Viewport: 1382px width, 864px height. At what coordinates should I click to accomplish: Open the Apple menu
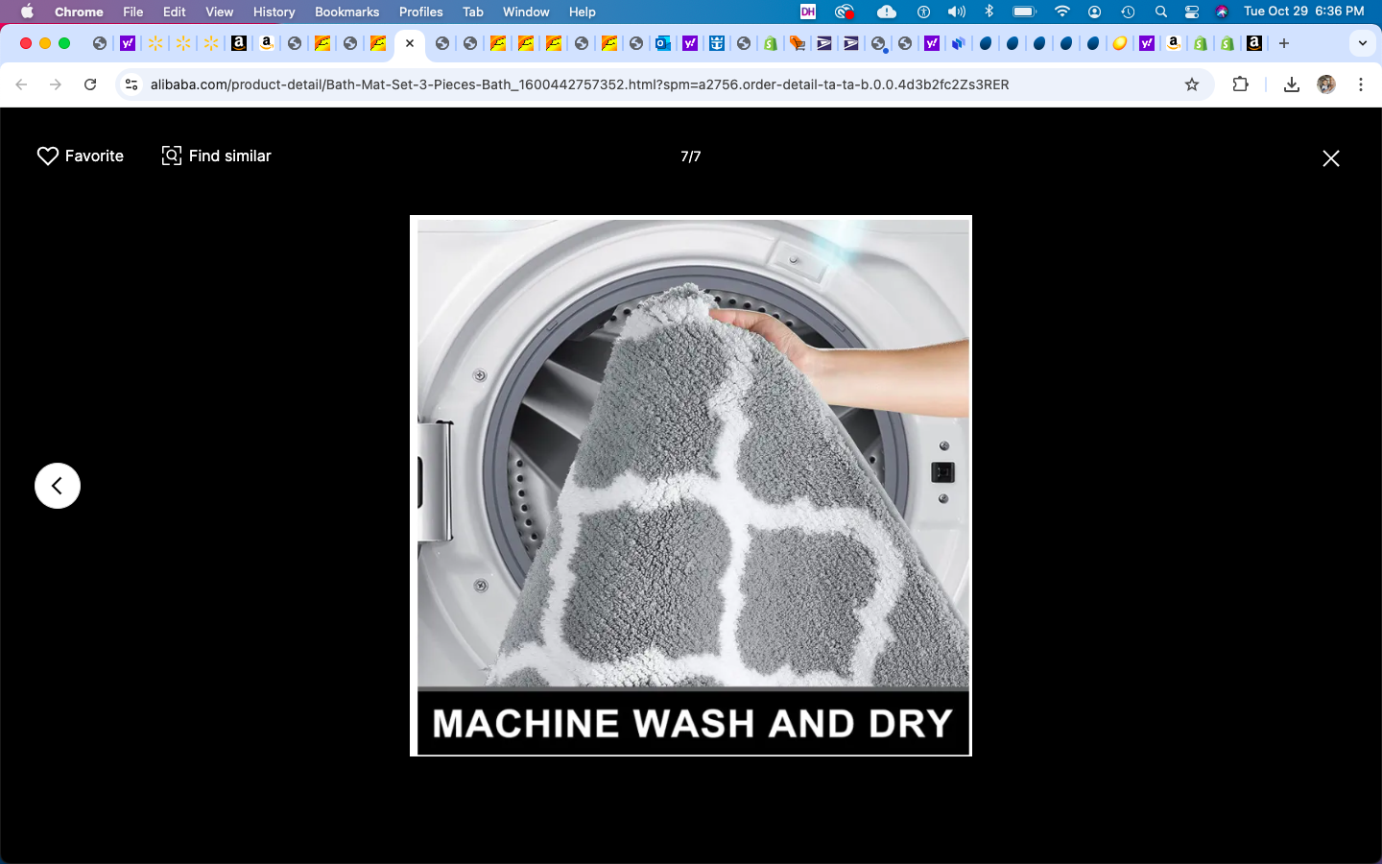tap(27, 12)
